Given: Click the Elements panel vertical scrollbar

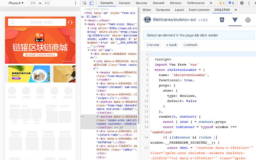Looking at the screenshot, I should pos(139,65).
